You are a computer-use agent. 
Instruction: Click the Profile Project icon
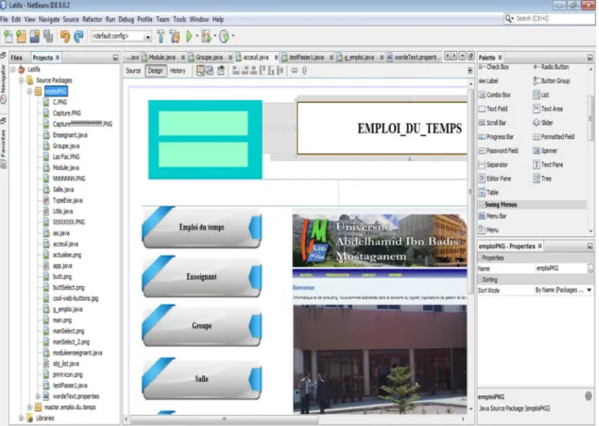click(224, 36)
